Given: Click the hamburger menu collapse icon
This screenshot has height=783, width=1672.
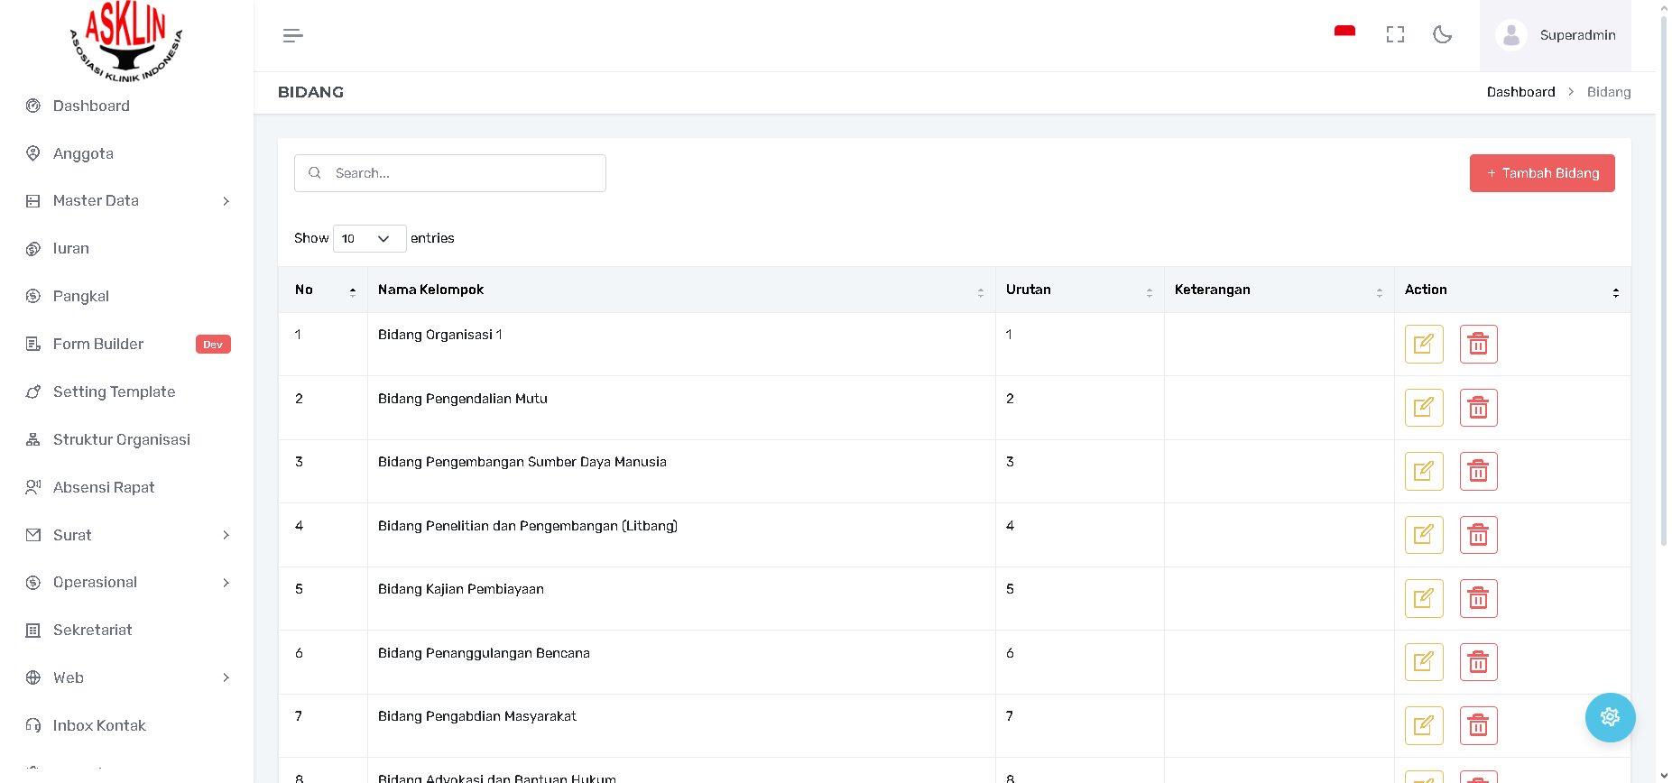Looking at the screenshot, I should pyautogui.click(x=292, y=35).
